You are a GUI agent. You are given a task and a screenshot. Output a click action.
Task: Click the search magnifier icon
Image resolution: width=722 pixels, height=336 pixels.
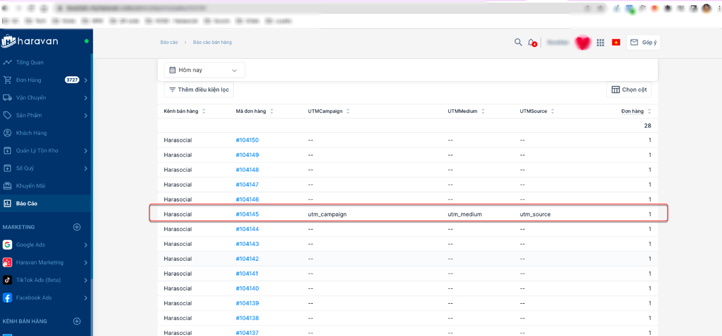[518, 42]
